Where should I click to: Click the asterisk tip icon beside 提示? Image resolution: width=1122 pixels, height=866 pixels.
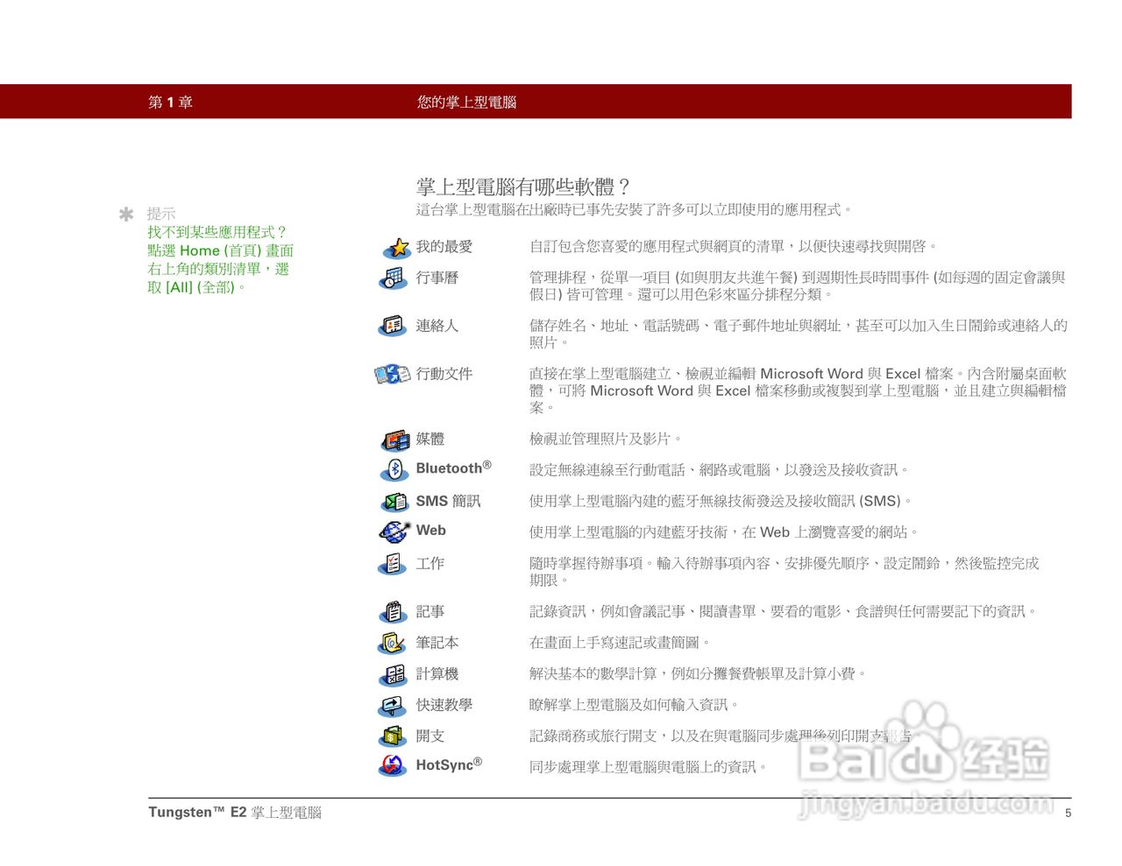coord(126,214)
